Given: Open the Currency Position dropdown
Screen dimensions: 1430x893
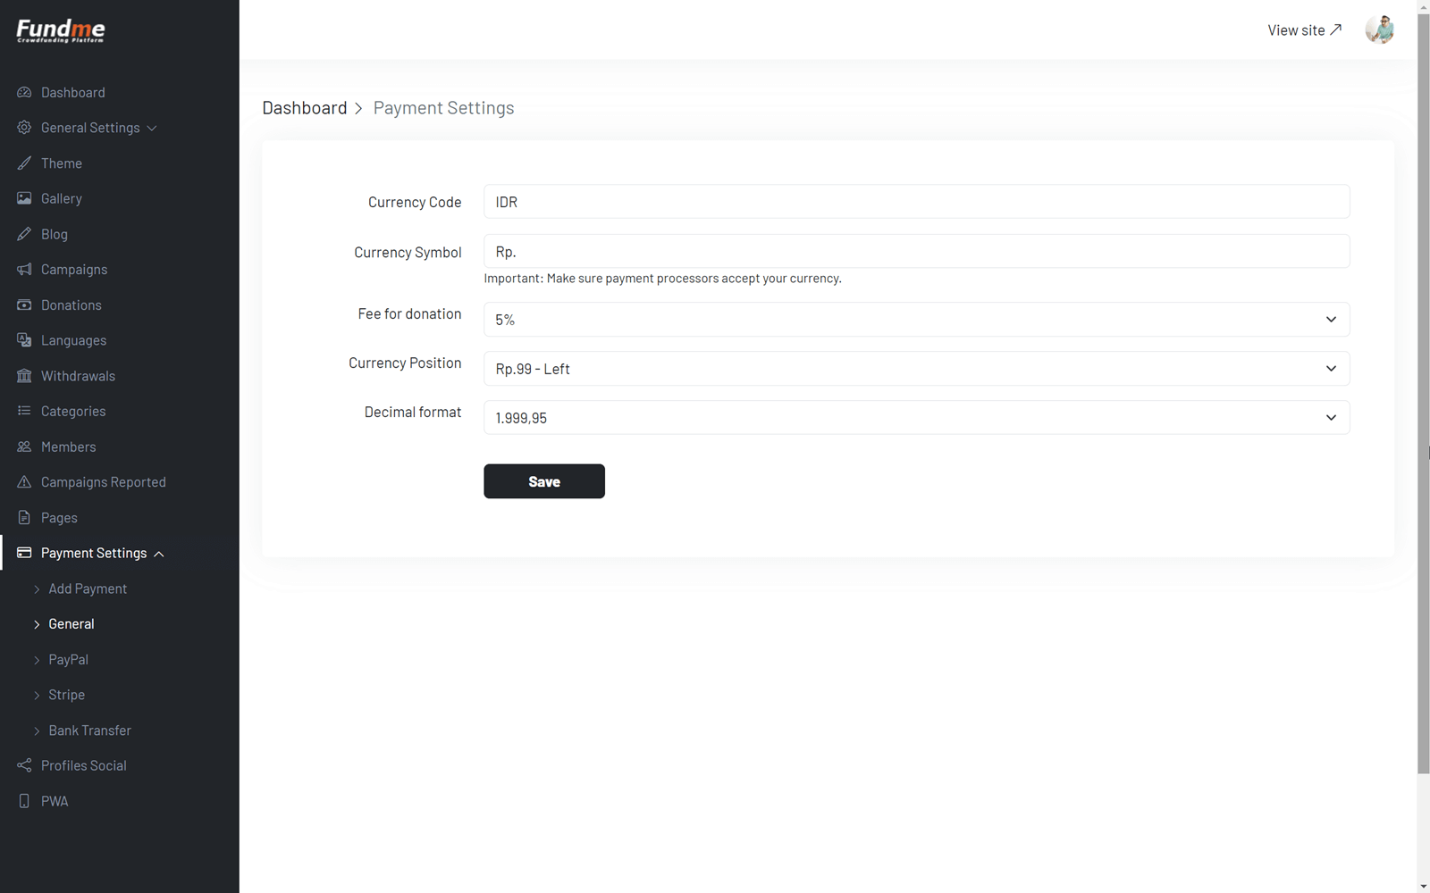Looking at the screenshot, I should (916, 368).
